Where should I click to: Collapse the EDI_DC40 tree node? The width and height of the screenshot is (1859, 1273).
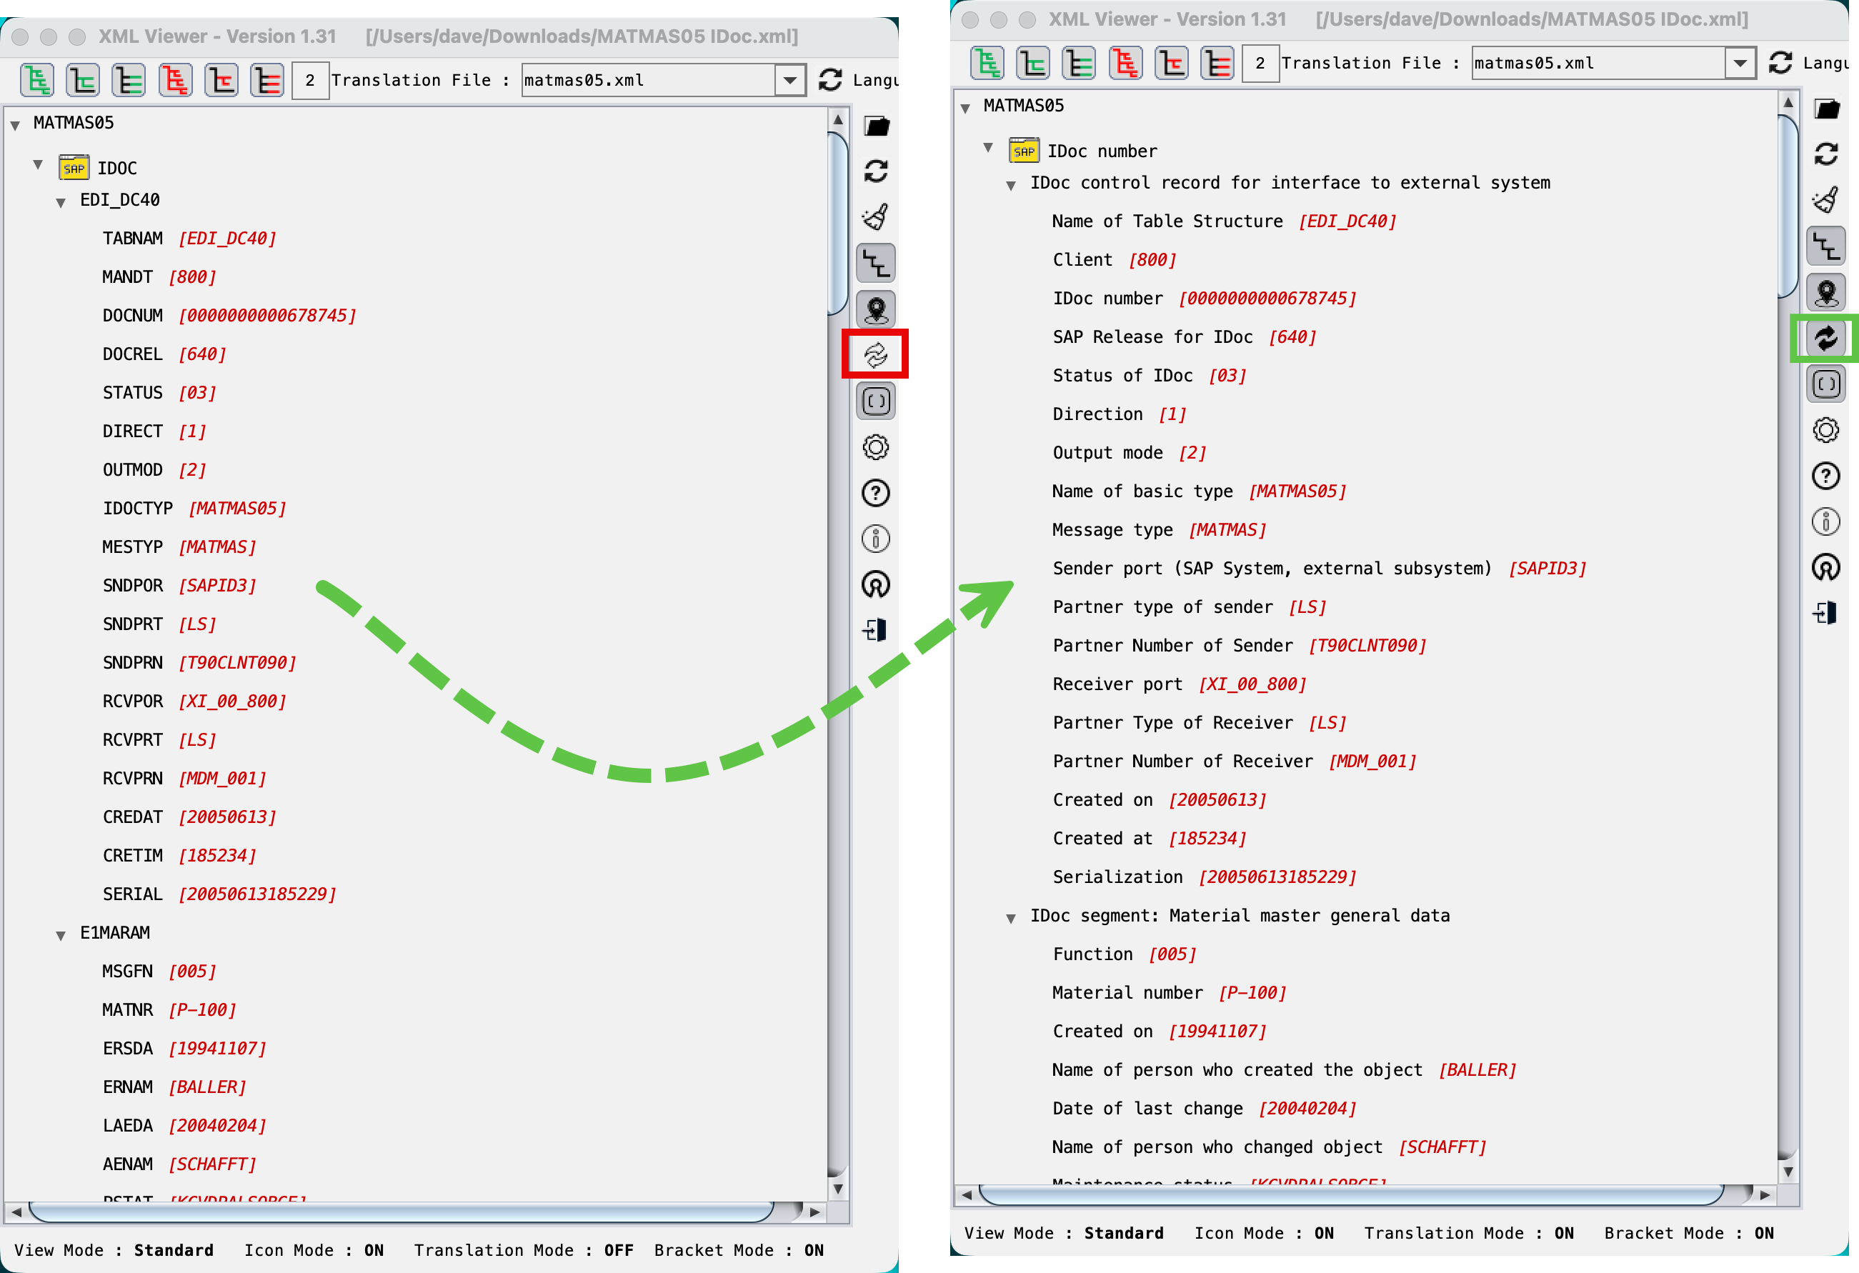pyautogui.click(x=61, y=203)
